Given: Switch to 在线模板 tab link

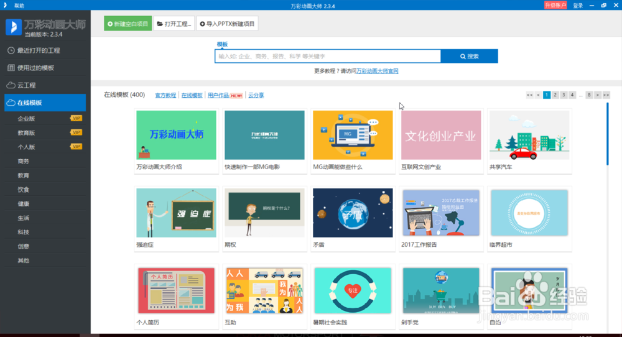Looking at the screenshot, I should pos(192,95).
